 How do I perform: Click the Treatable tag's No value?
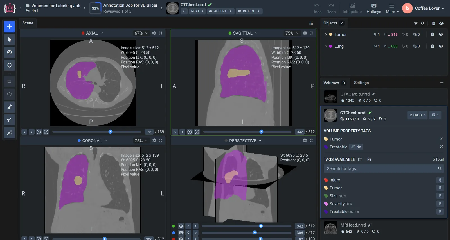(356, 147)
